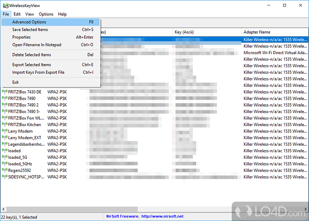Select the loaded_5GHz network name
309x221 pixels.
(x=20, y=164)
